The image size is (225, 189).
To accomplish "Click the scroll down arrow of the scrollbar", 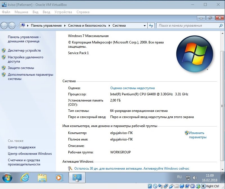I will tap(222, 170).
